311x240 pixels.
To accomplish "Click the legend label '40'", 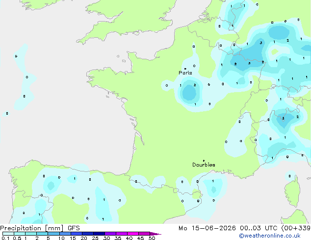I will 129,238.
